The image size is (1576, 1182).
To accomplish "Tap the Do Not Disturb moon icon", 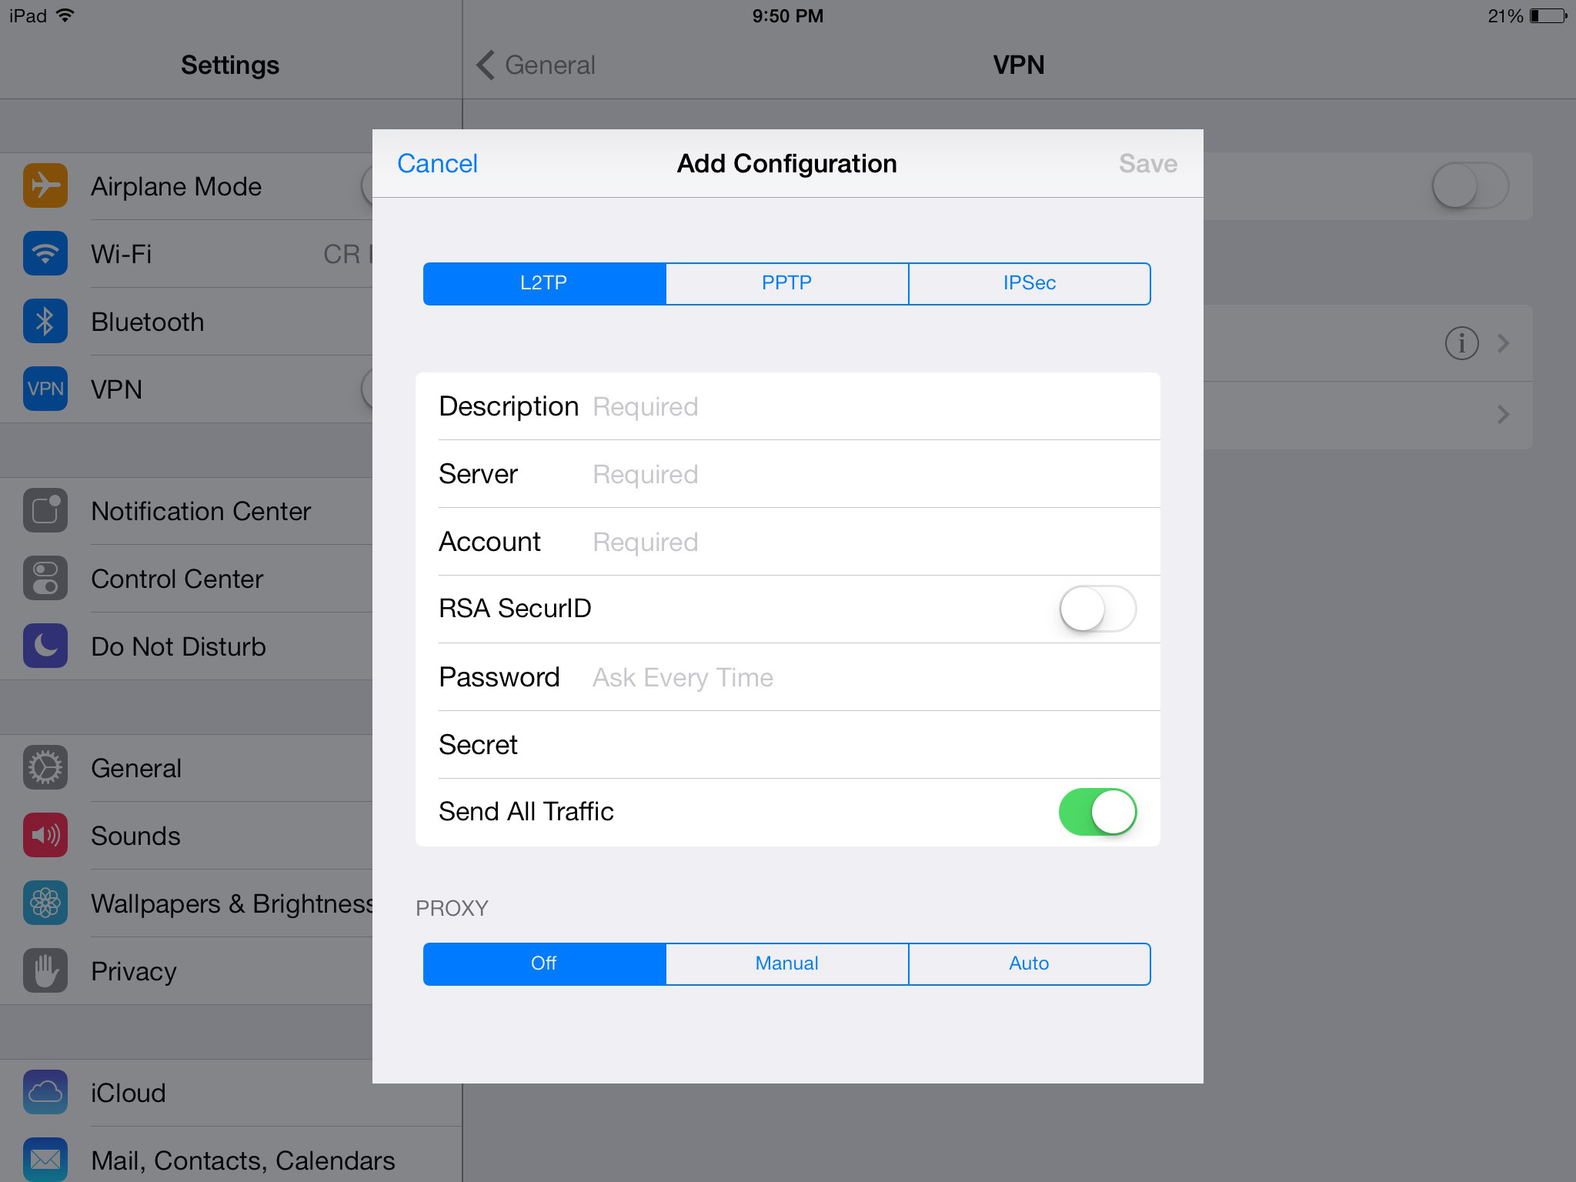I will coord(45,646).
